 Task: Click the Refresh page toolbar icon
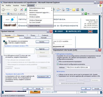[x=25, y=9]
